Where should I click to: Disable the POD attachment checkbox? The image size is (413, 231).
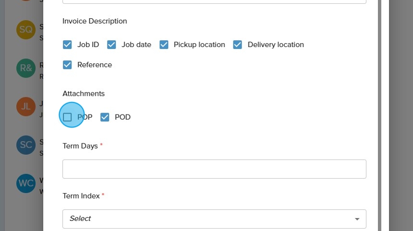tap(105, 117)
